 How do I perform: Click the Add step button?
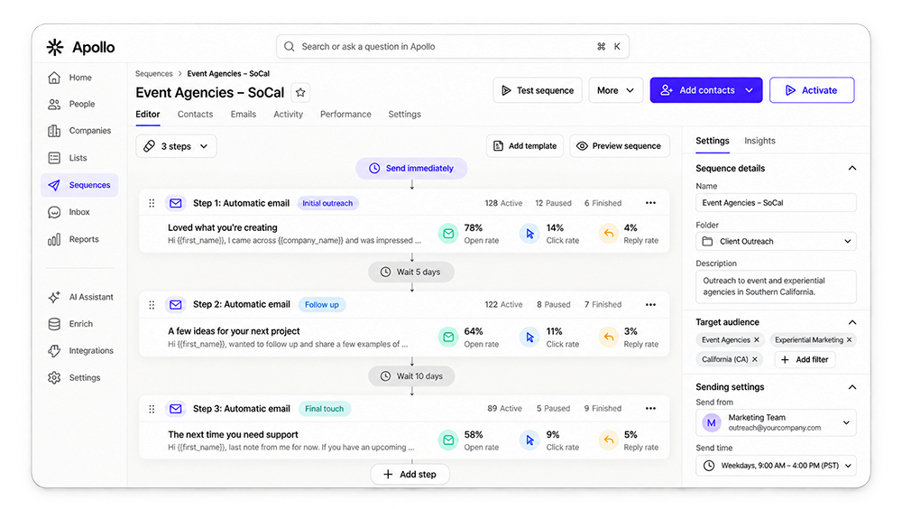tap(410, 475)
